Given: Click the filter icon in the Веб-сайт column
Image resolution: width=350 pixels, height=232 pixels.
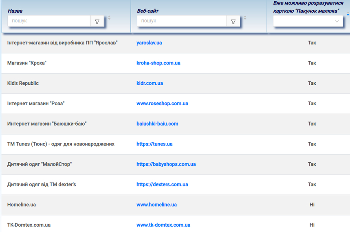Looking at the screenshot, I should (233, 22).
